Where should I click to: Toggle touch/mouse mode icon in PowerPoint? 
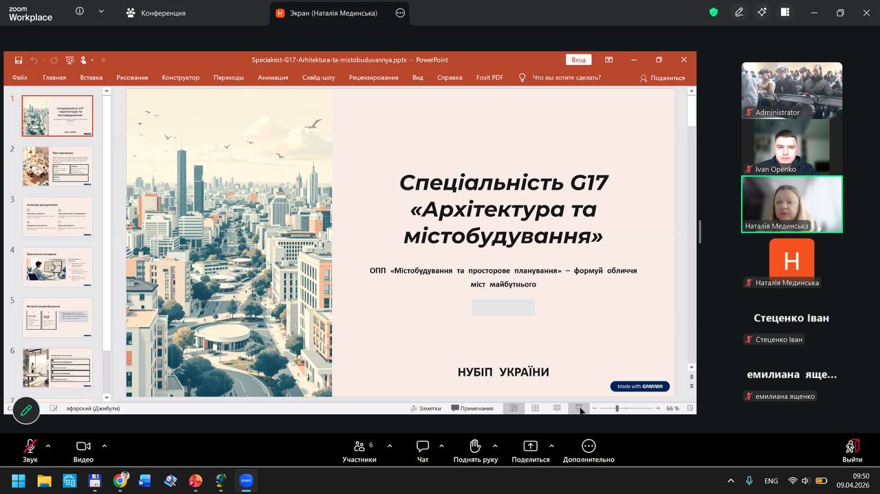point(84,60)
